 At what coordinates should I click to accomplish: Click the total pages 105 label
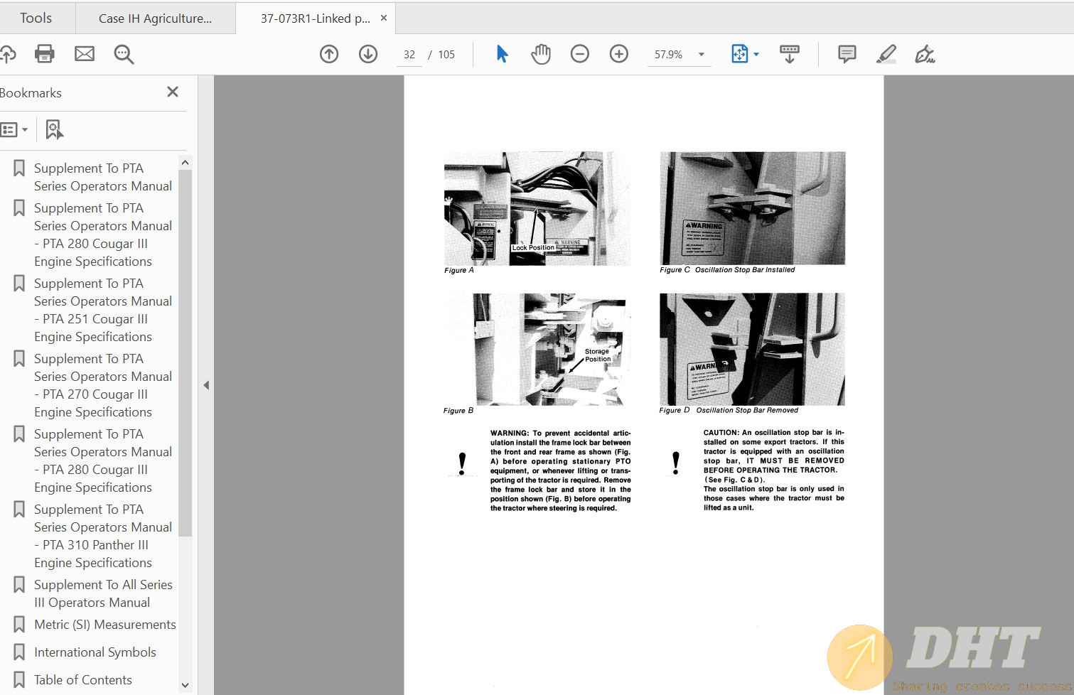446,55
